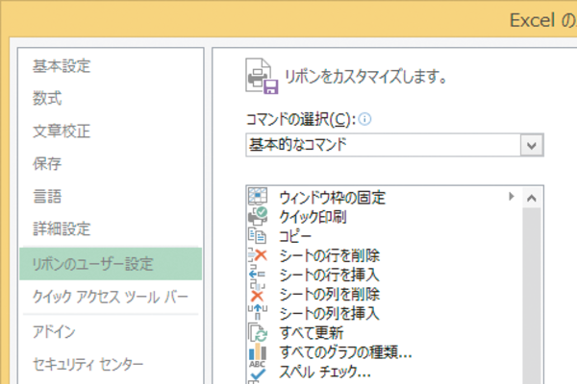Open the 数式 category
Image resolution: width=577 pixels, height=384 pixels.
click(47, 99)
